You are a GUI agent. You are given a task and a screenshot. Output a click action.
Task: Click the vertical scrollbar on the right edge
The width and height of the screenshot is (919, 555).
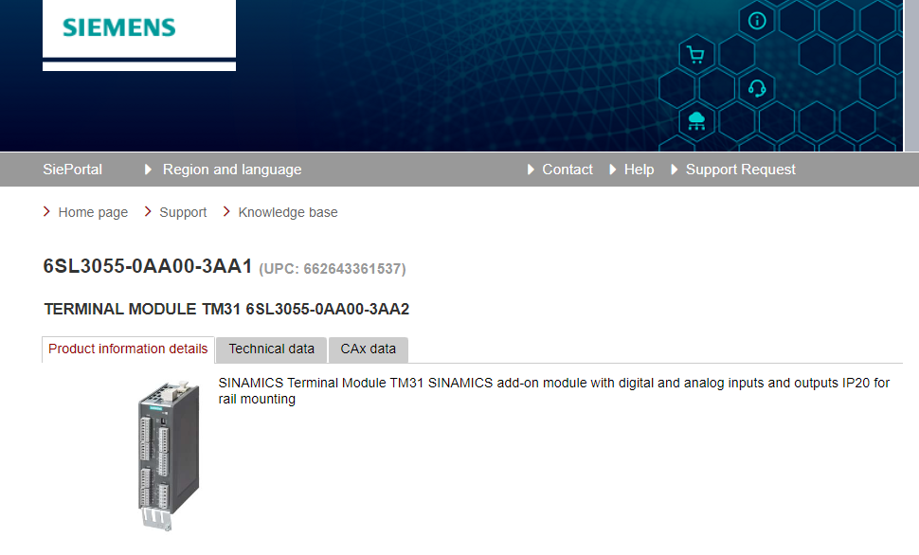pos(911,76)
